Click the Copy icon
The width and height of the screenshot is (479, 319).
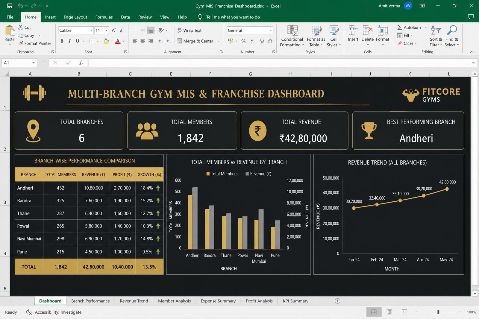[x=20, y=35]
